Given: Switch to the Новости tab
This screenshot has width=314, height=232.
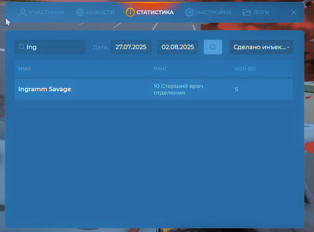Looking at the screenshot, I should point(95,12).
